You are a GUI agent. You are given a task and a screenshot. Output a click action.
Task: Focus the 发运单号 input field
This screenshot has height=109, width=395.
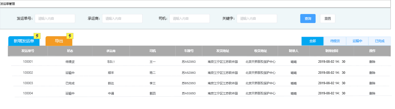coord(55,19)
